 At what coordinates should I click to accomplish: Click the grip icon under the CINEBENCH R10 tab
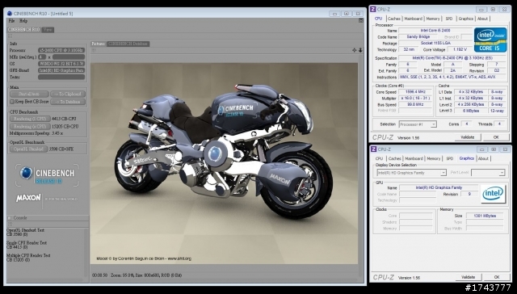pos(10,36)
